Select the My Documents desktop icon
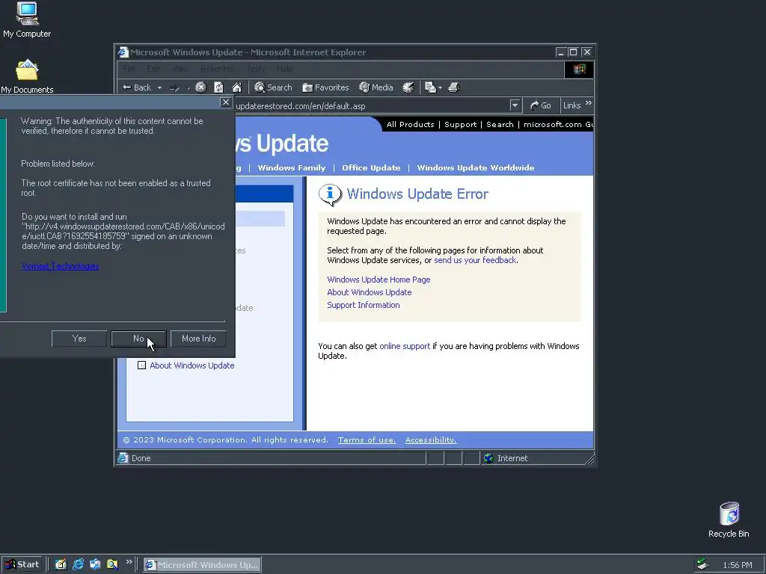Image resolution: width=766 pixels, height=574 pixels. (27, 76)
